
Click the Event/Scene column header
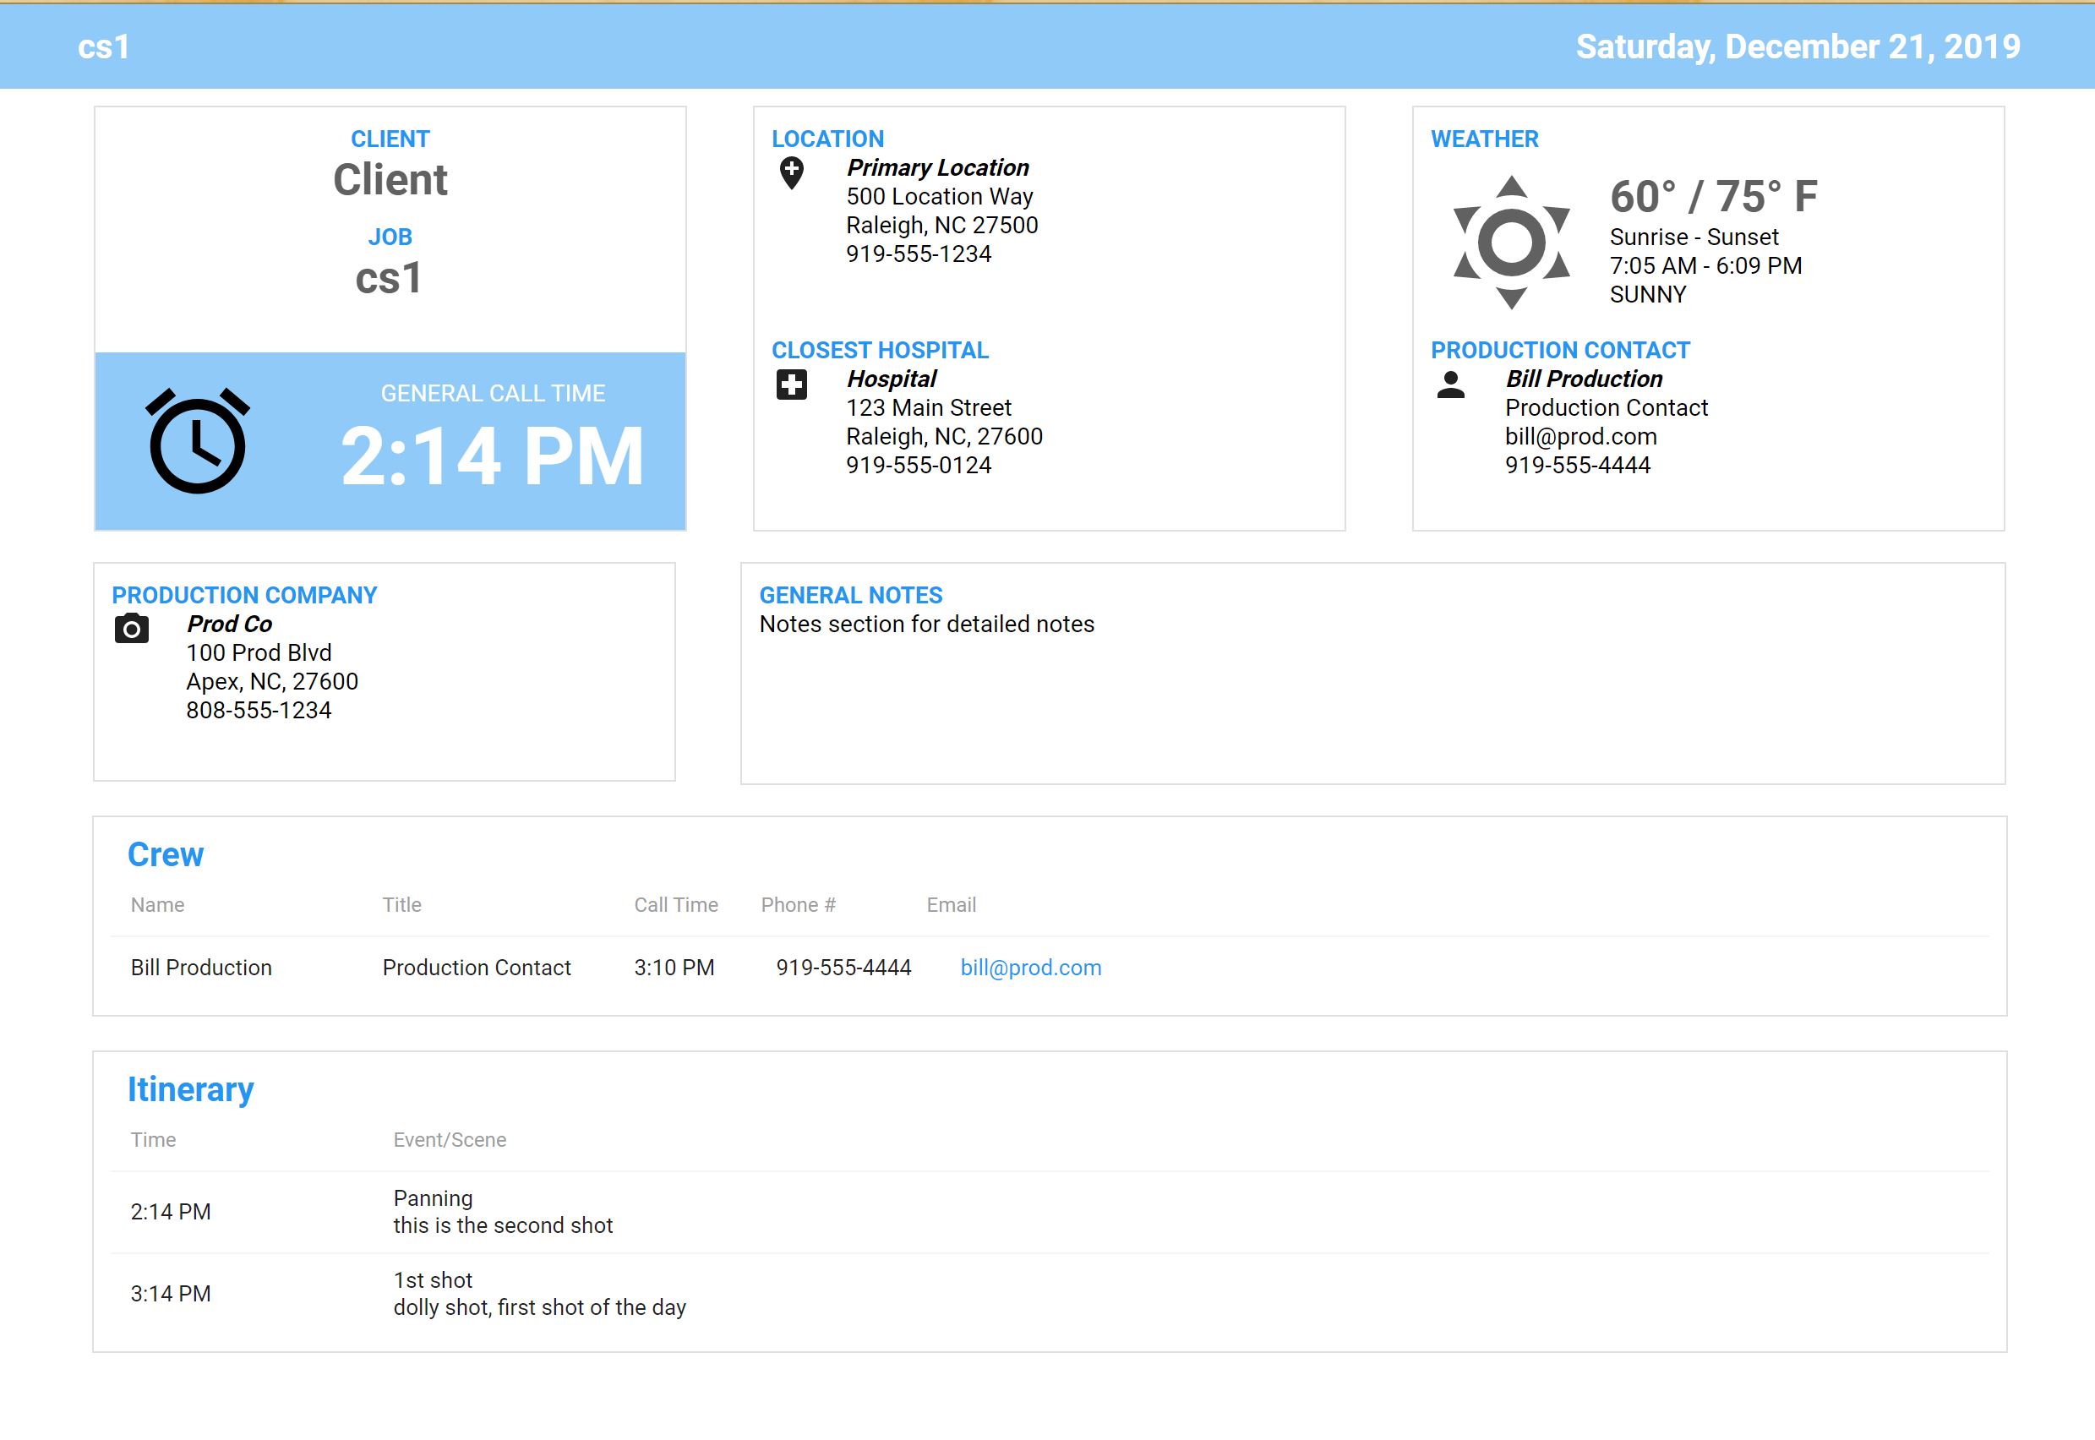pyautogui.click(x=450, y=1139)
